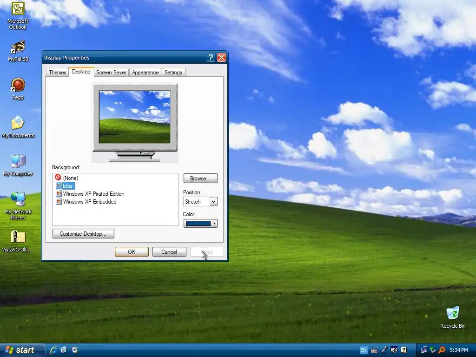Click the orange magnifier tray icon
The height and width of the screenshot is (357, 476).
(x=442, y=350)
